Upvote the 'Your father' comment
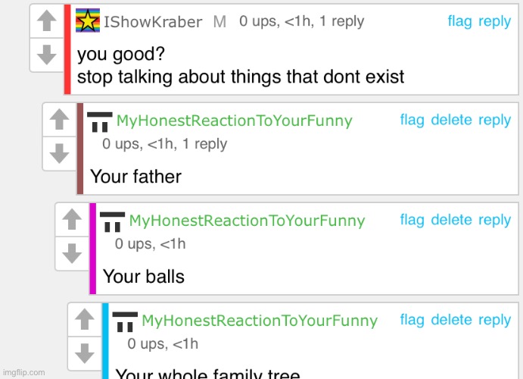This screenshot has height=379, width=523. tap(59, 119)
